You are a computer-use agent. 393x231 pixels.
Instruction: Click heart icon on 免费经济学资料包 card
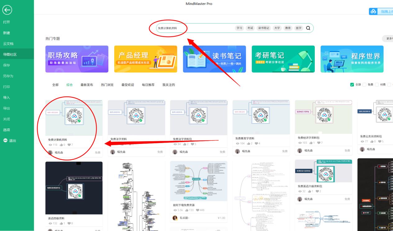319,143
